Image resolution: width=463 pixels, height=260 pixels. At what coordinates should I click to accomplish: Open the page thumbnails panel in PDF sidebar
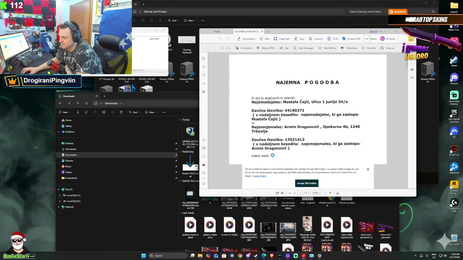[x=204, y=58]
